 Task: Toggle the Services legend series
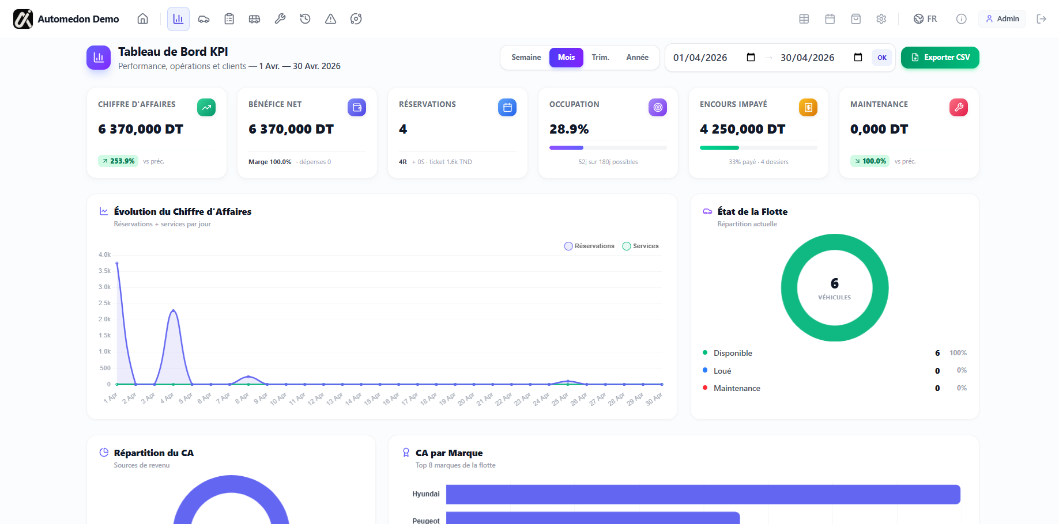pos(640,246)
